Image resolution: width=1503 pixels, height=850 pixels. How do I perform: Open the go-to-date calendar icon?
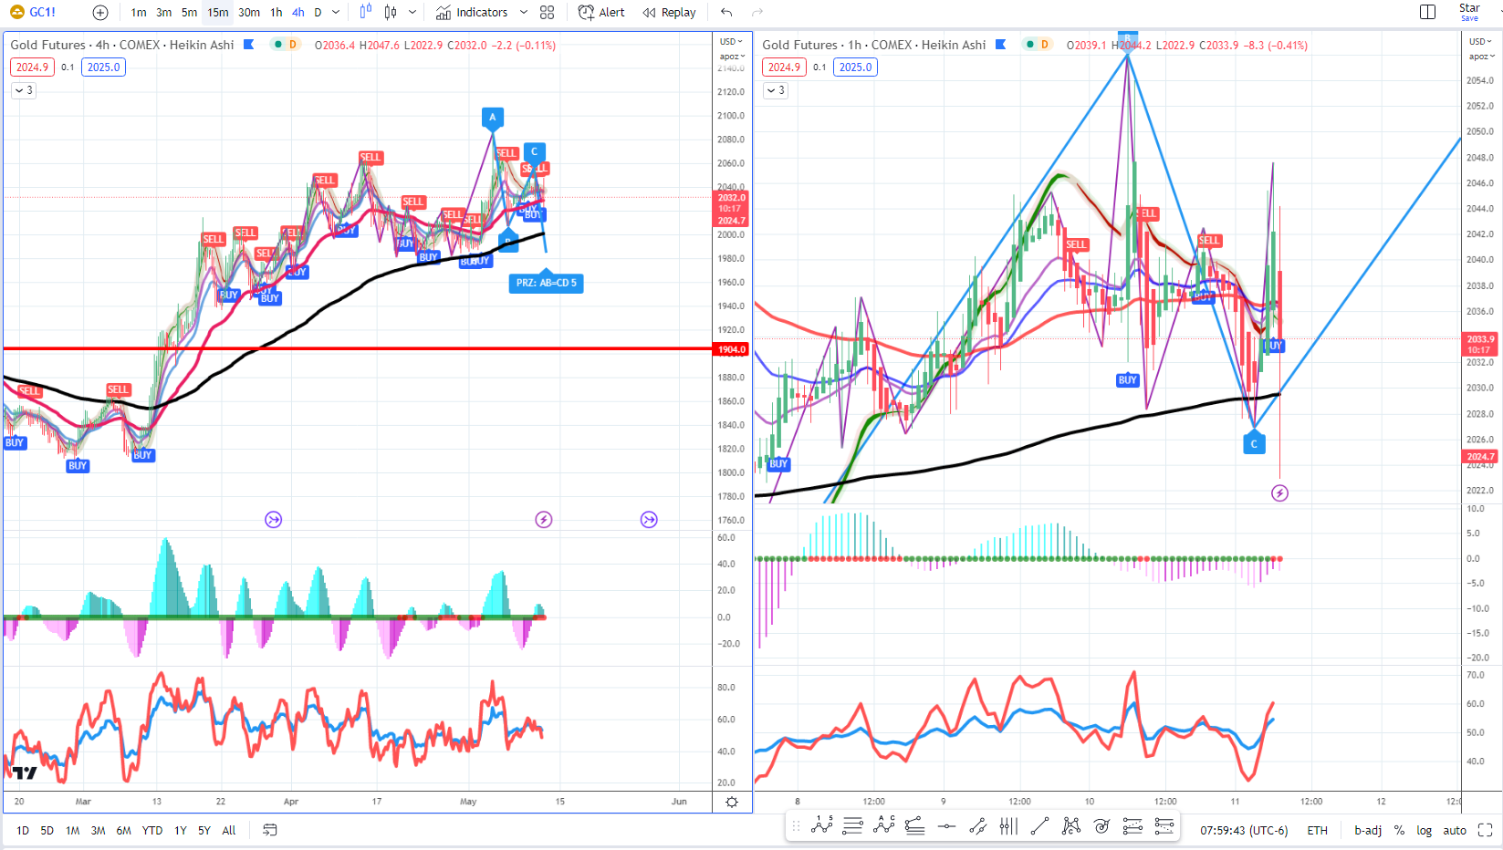(270, 830)
